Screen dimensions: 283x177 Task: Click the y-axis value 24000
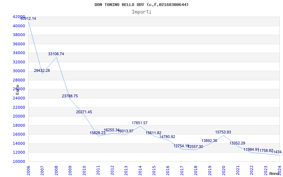point(19,98)
